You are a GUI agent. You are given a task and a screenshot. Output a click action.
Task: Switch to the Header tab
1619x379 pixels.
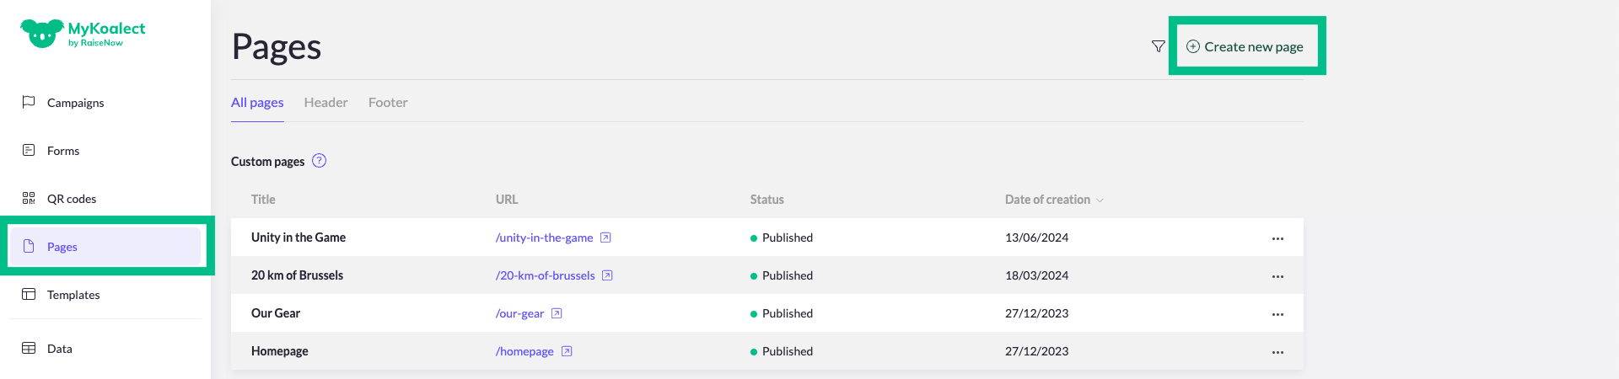tap(325, 103)
